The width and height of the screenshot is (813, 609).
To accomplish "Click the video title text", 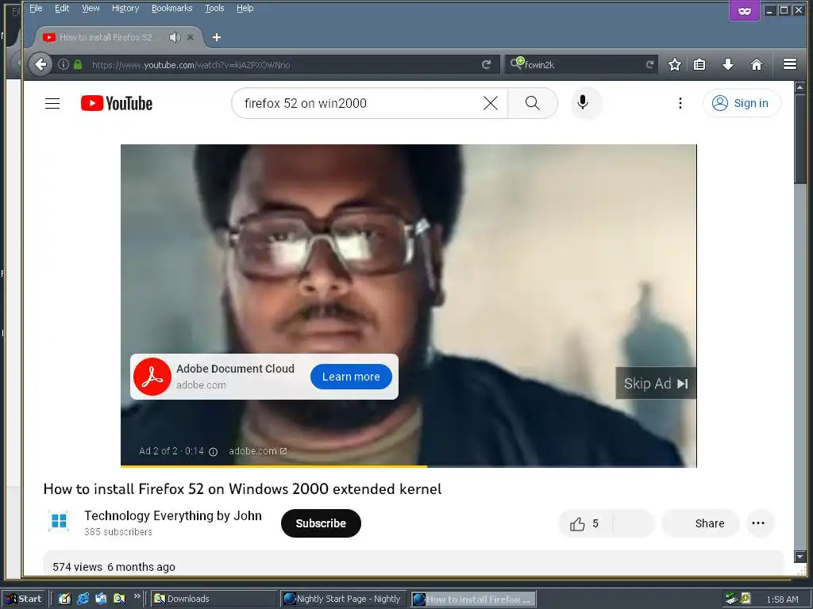I will coord(242,488).
